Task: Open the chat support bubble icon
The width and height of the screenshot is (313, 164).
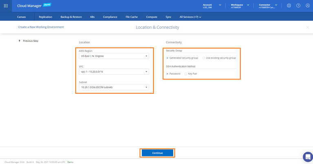Action: pyautogui.click(x=308, y=157)
